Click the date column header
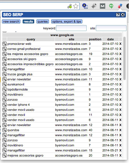The width and height of the screenshot is (129, 163). coord(110,39)
